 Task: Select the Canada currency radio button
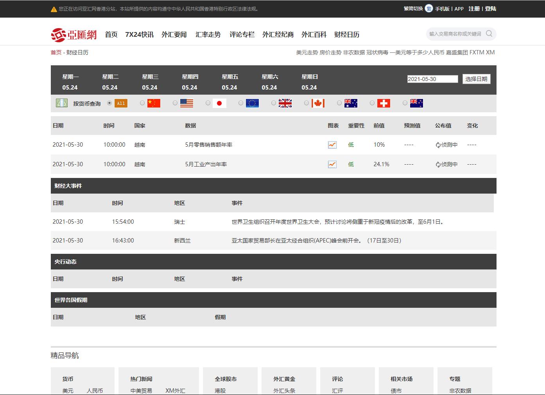tap(307, 103)
